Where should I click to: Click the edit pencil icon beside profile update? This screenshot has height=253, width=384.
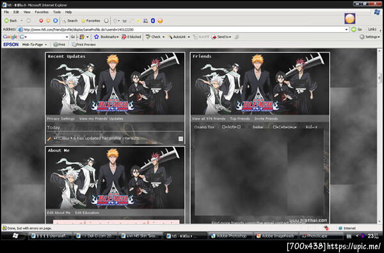49,139
